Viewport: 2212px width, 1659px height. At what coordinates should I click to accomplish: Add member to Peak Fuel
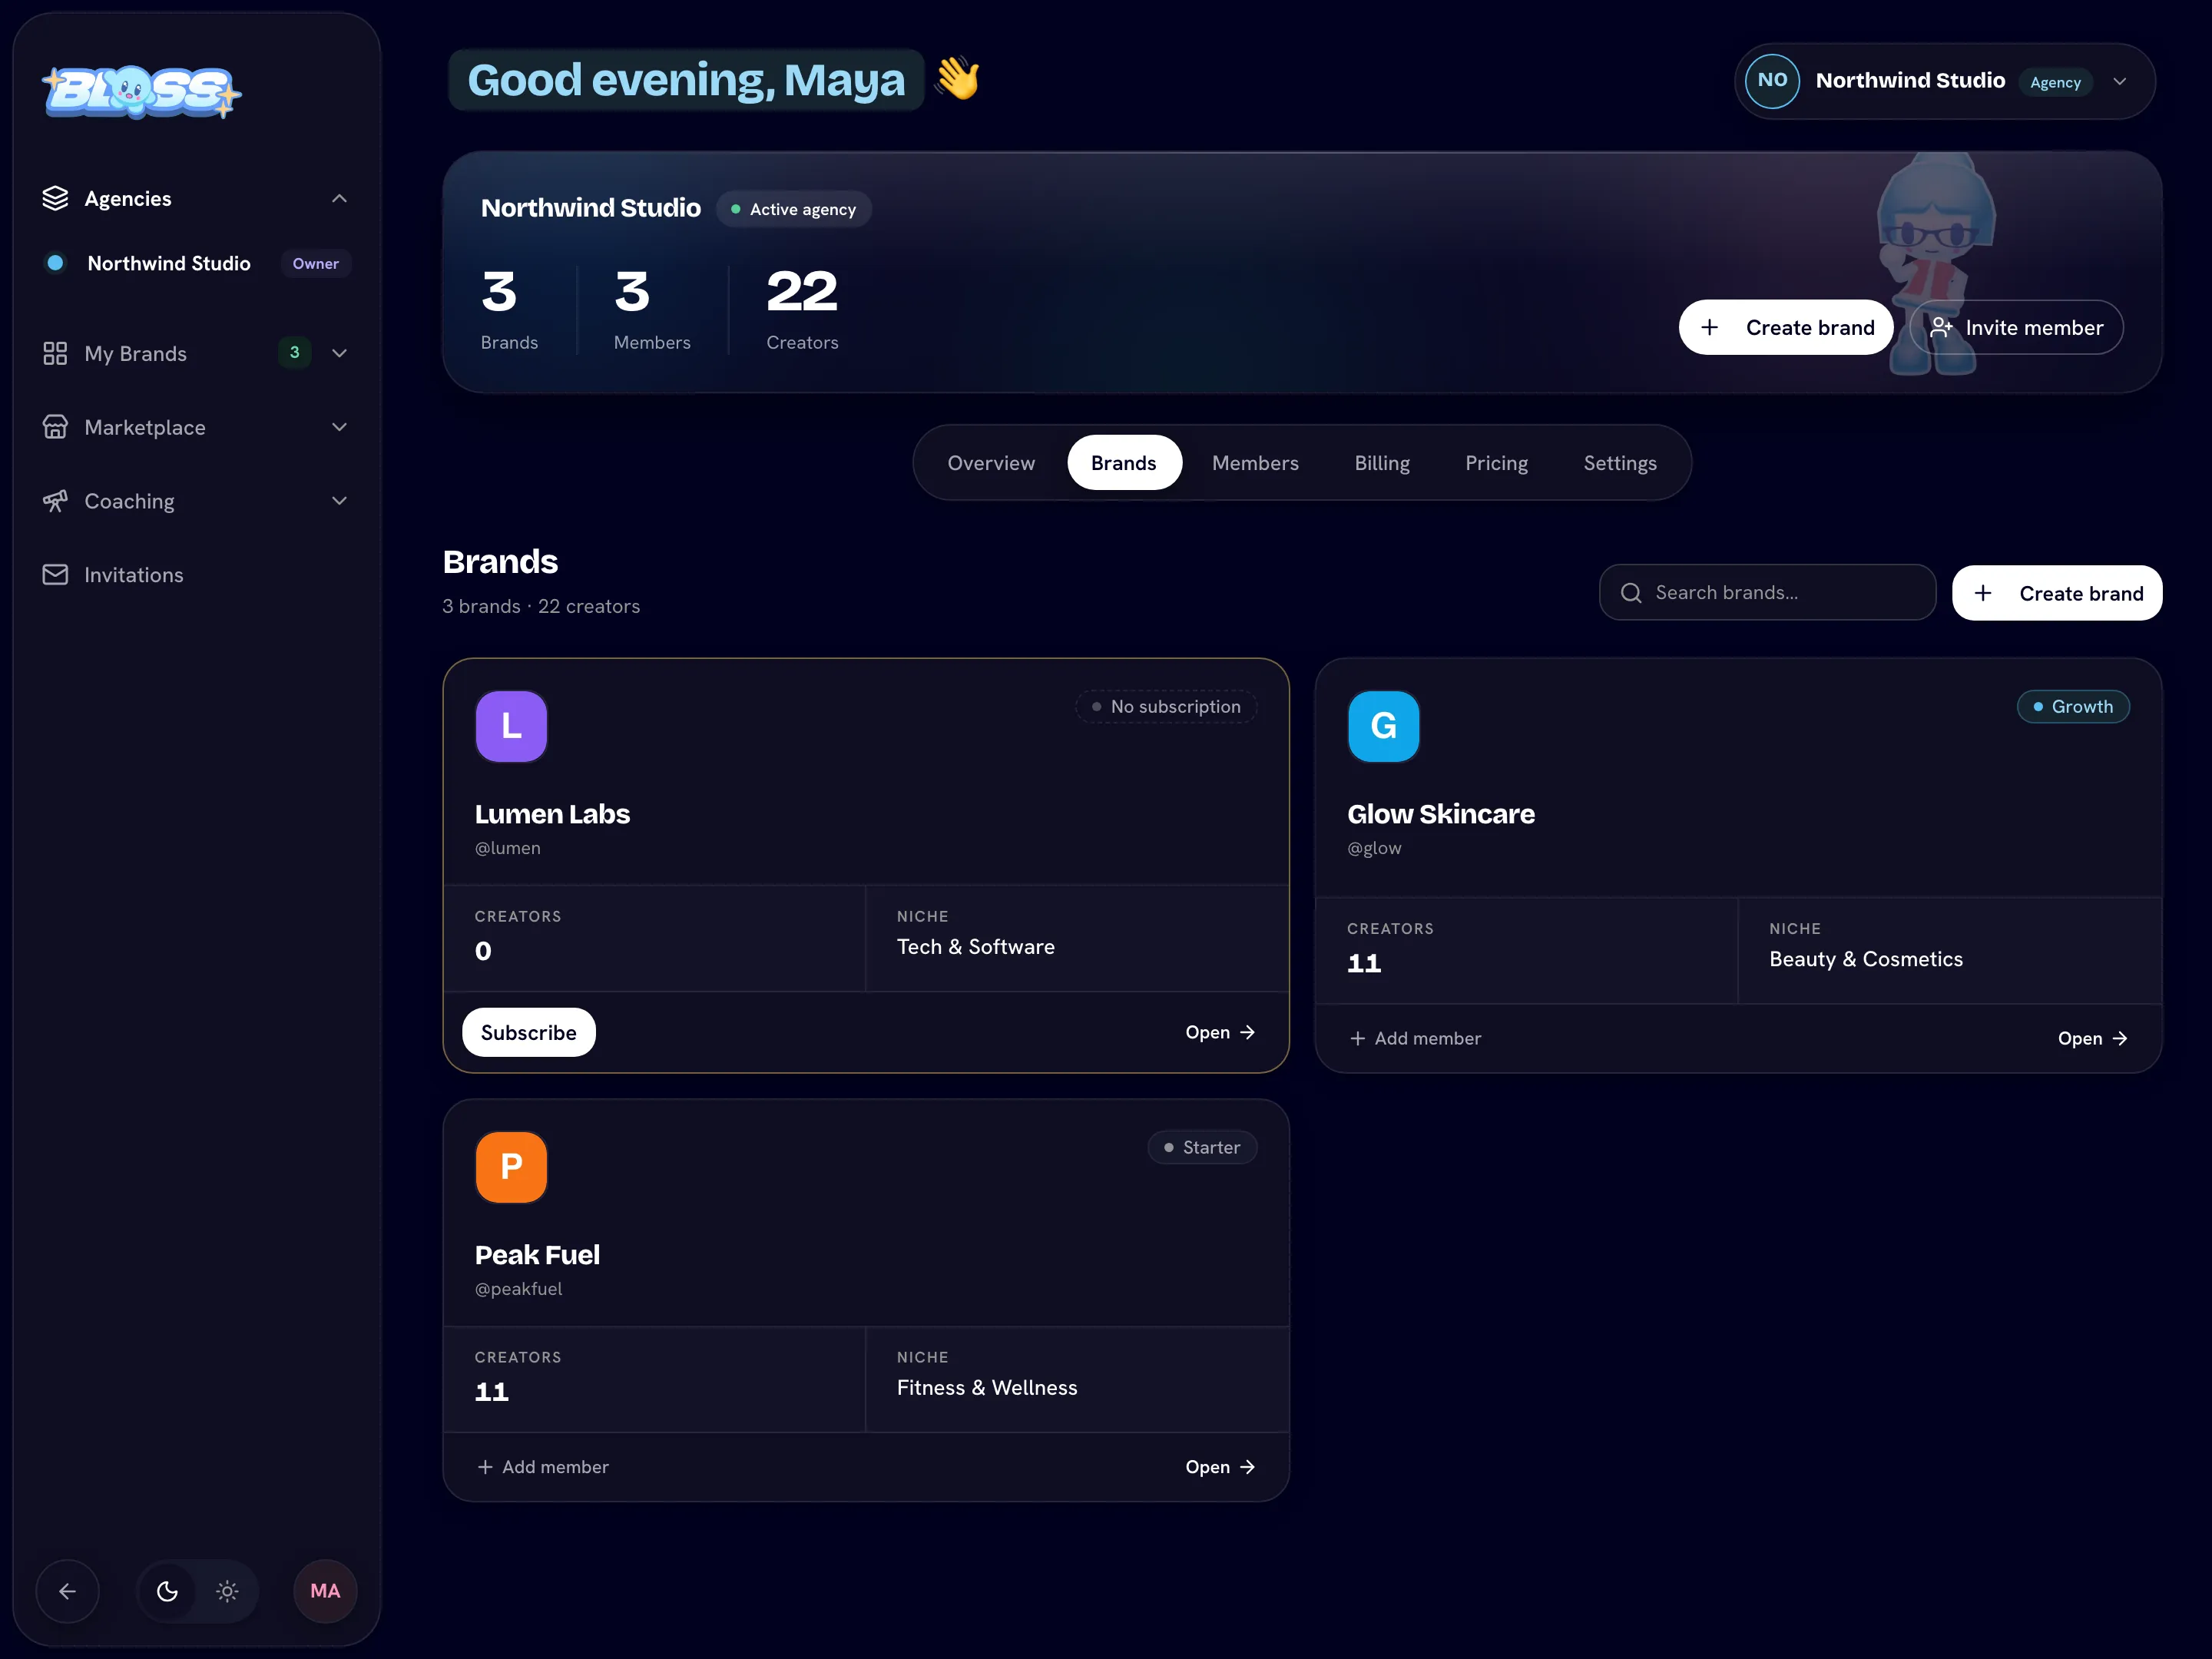coord(543,1467)
